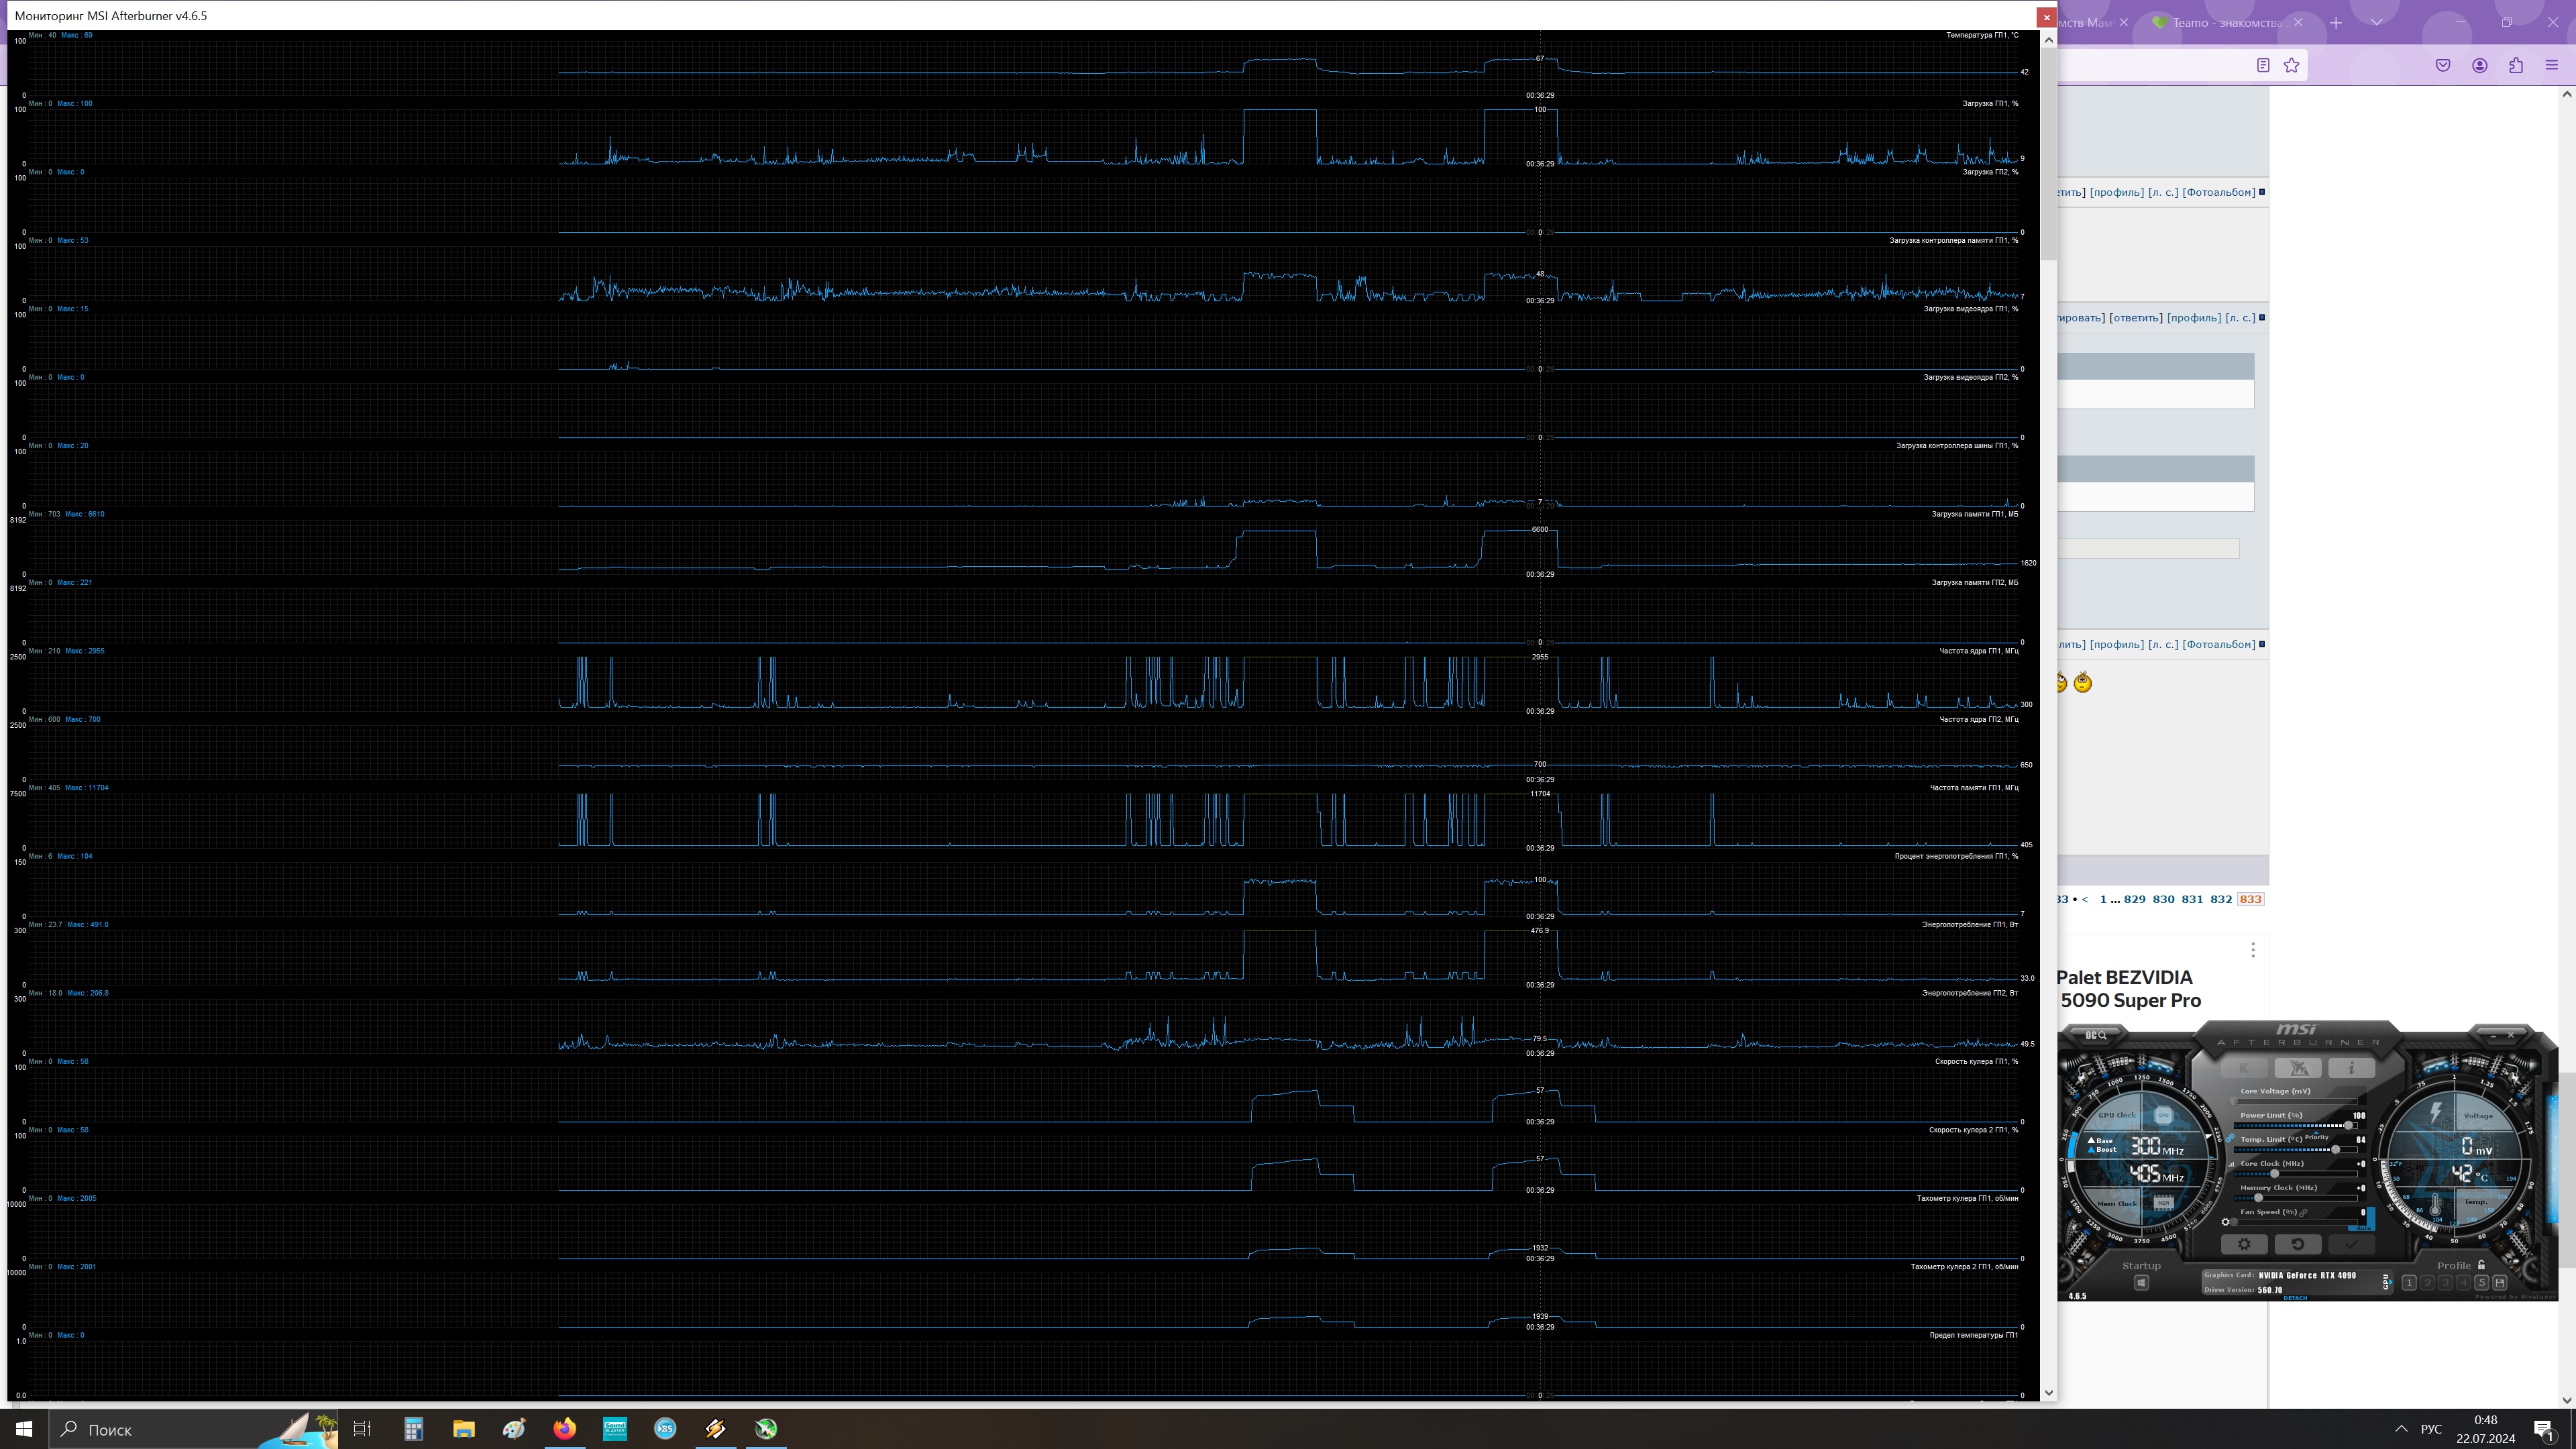This screenshot has height=1449, width=2576.
Task: Toggle apply at Windows Startup button
Action: point(2141,1283)
